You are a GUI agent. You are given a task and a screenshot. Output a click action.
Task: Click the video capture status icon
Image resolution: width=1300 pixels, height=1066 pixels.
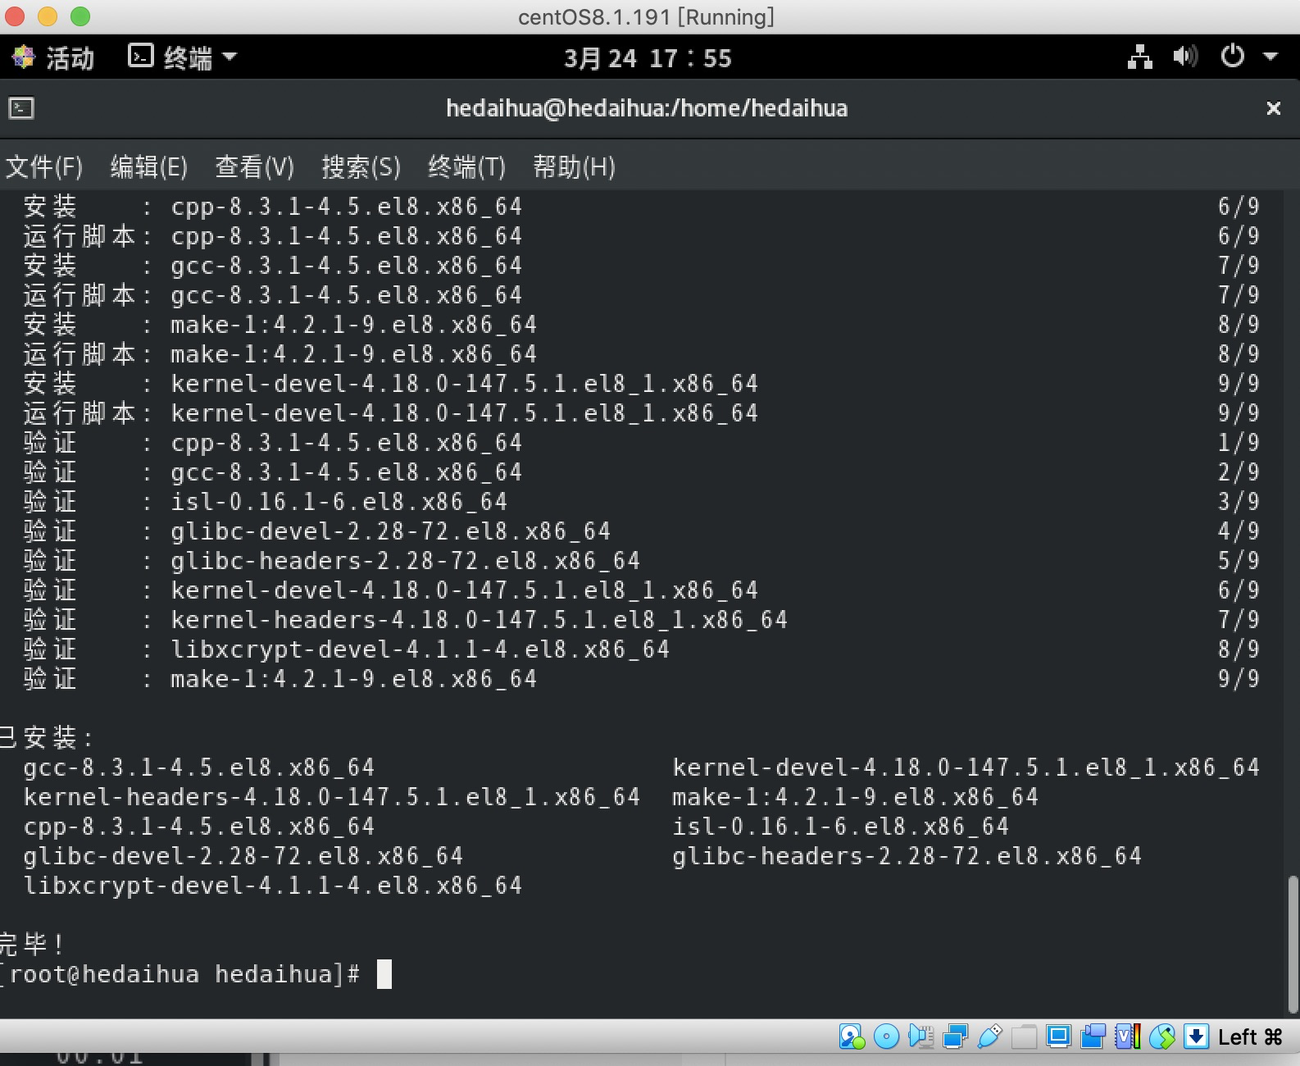[x=1093, y=1037]
